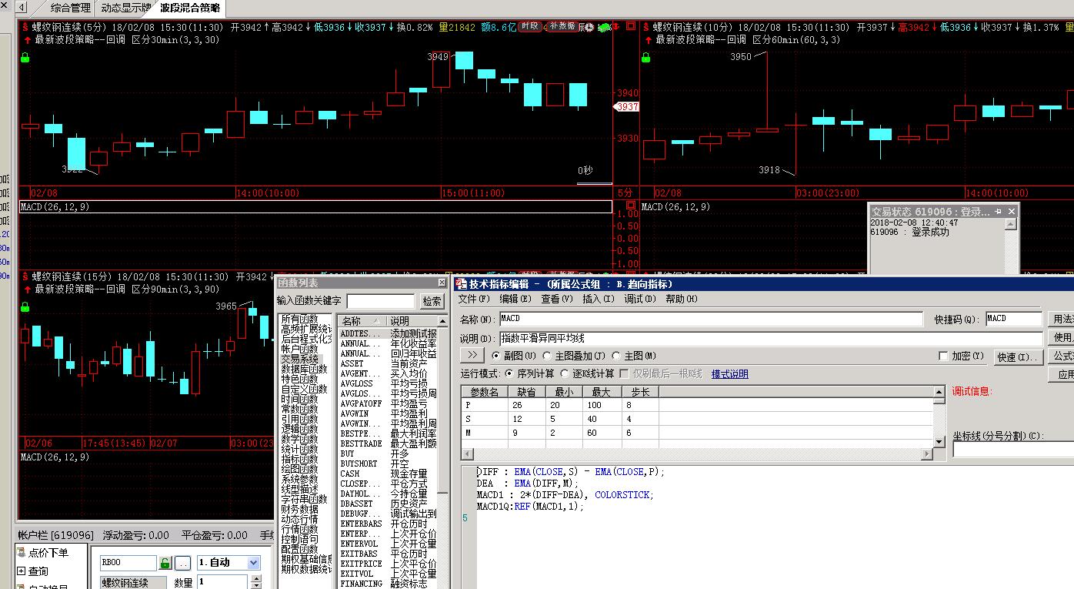This screenshot has width=1074, height=589.
Task: Pin the 交易状态 panel with pushpin icon
Action: (x=999, y=211)
